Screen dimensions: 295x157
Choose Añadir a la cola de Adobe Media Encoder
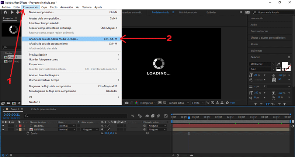(x=72, y=39)
